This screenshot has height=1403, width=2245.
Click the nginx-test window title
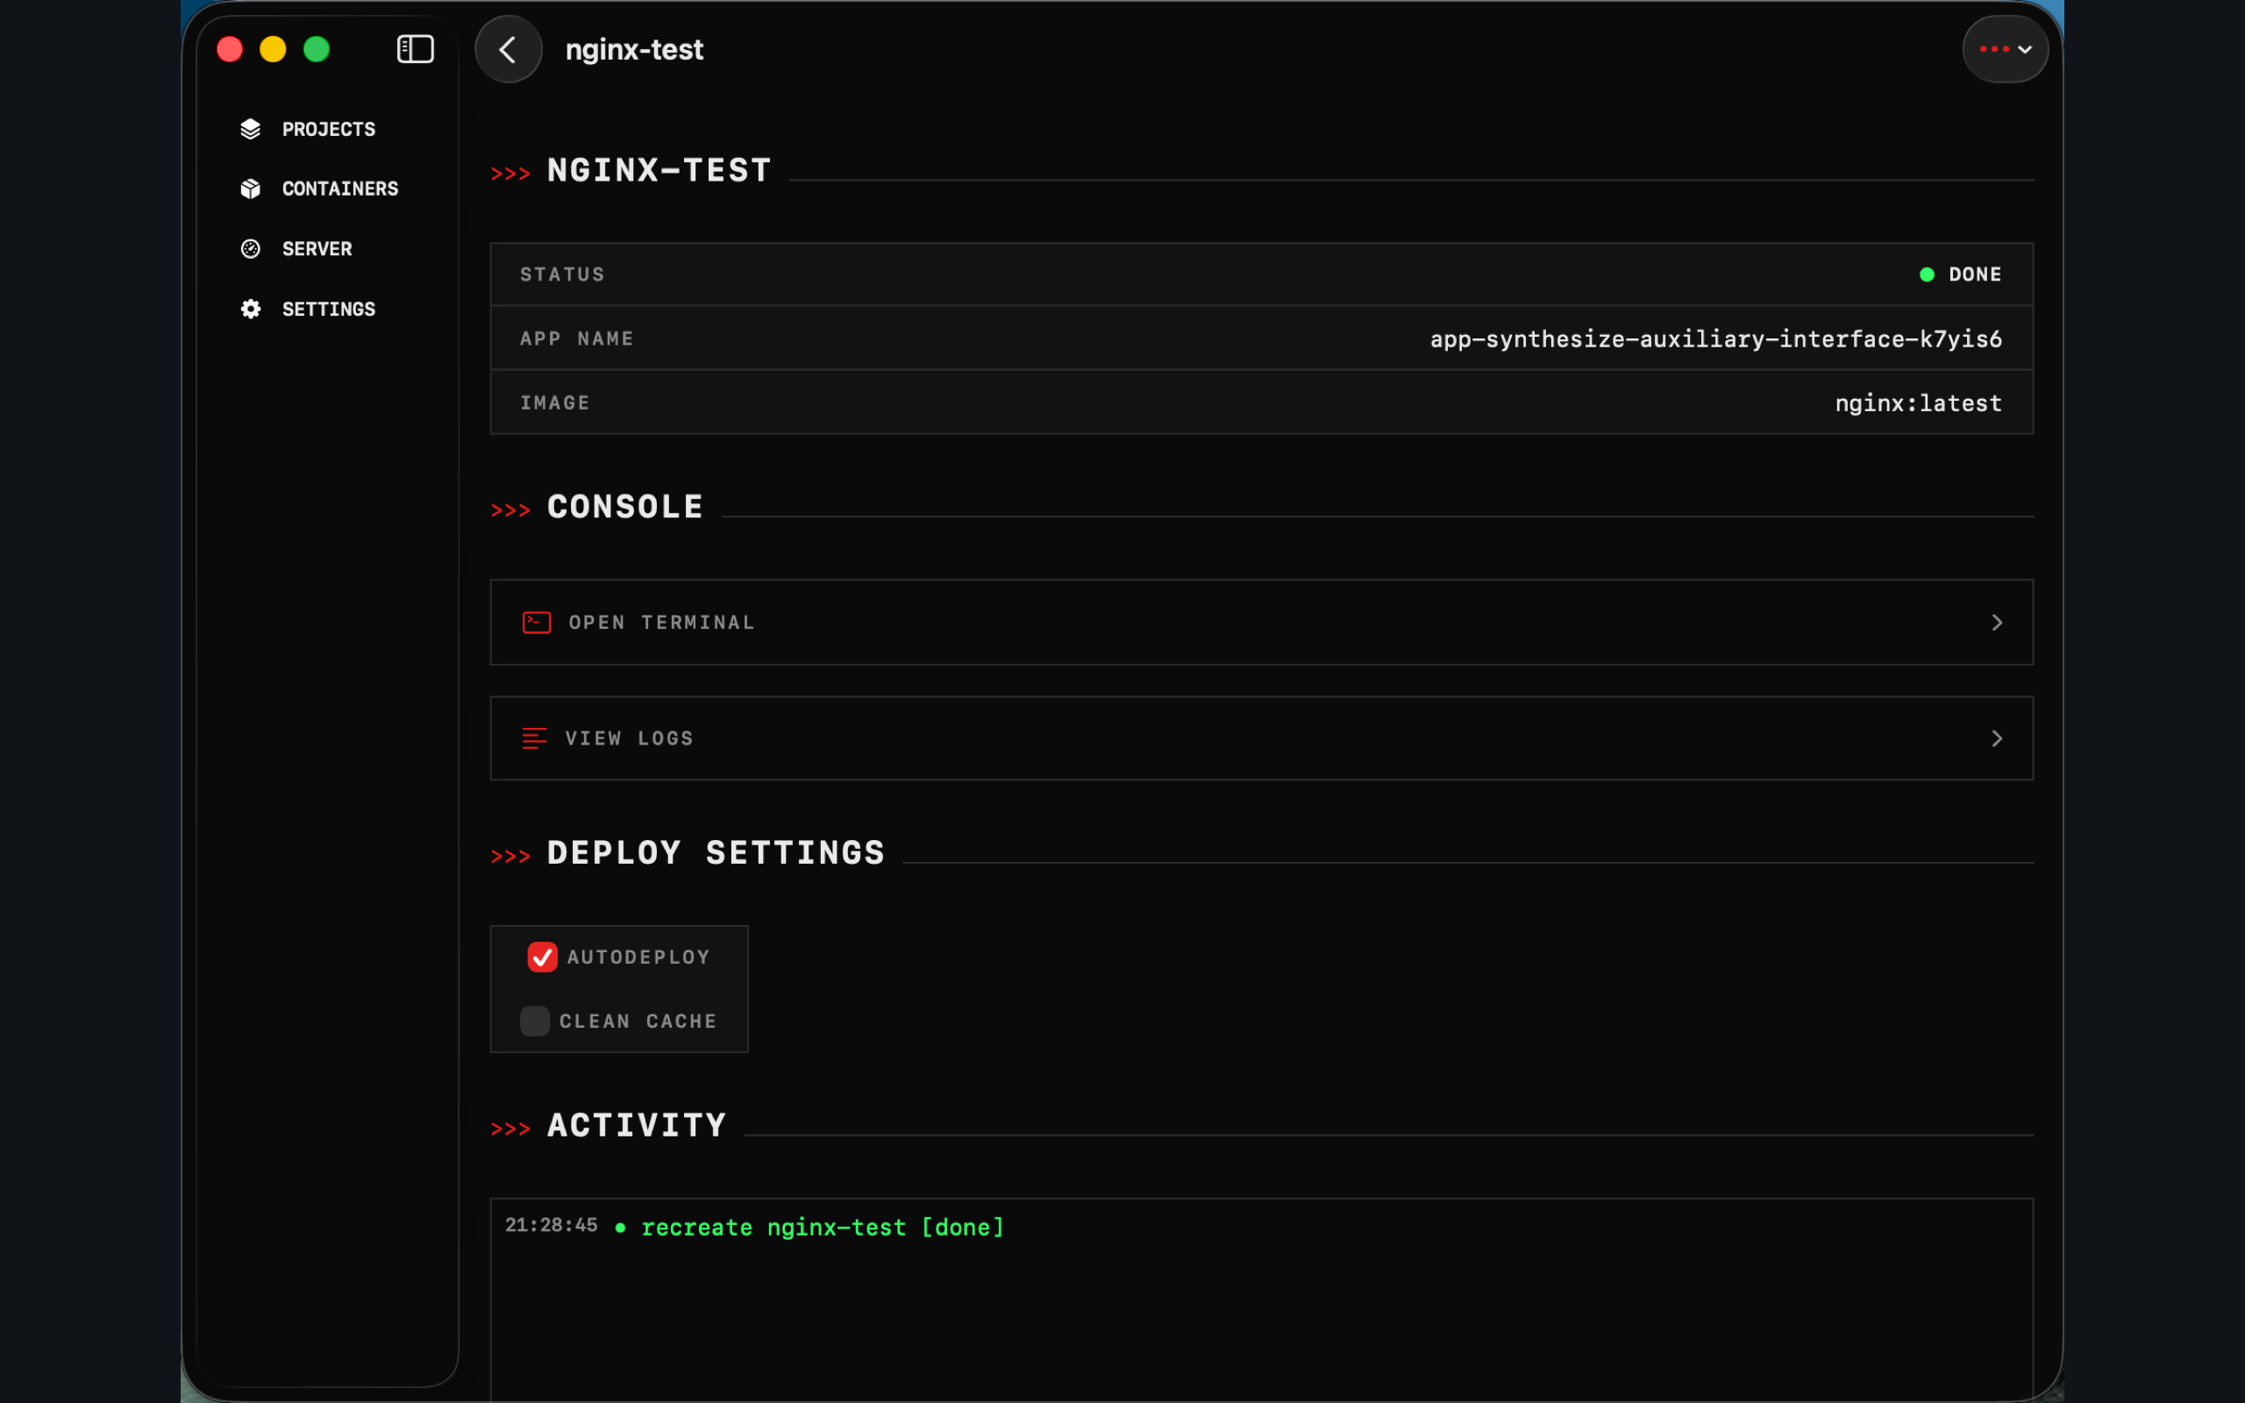[635, 49]
